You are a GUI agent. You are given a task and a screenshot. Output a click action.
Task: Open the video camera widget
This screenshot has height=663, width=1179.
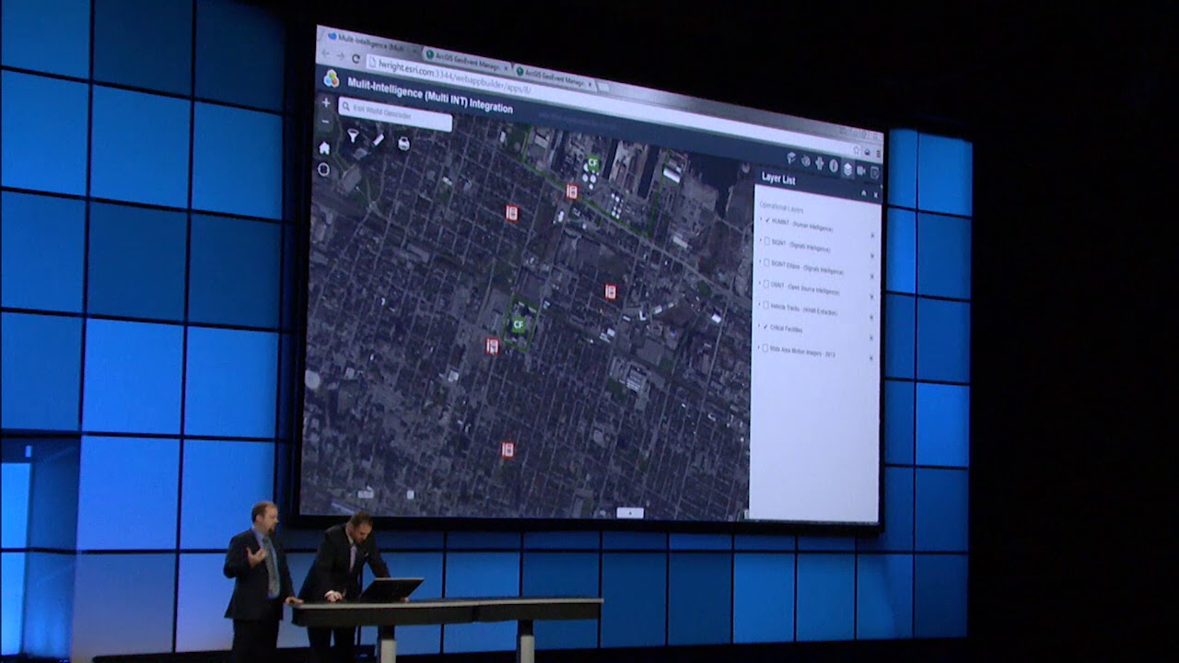coord(862,170)
